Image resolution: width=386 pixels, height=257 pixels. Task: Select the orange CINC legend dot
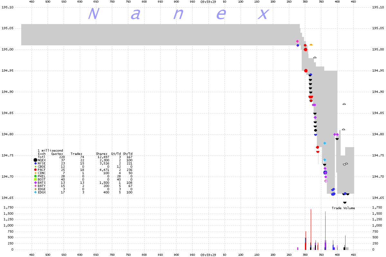coord(35,173)
